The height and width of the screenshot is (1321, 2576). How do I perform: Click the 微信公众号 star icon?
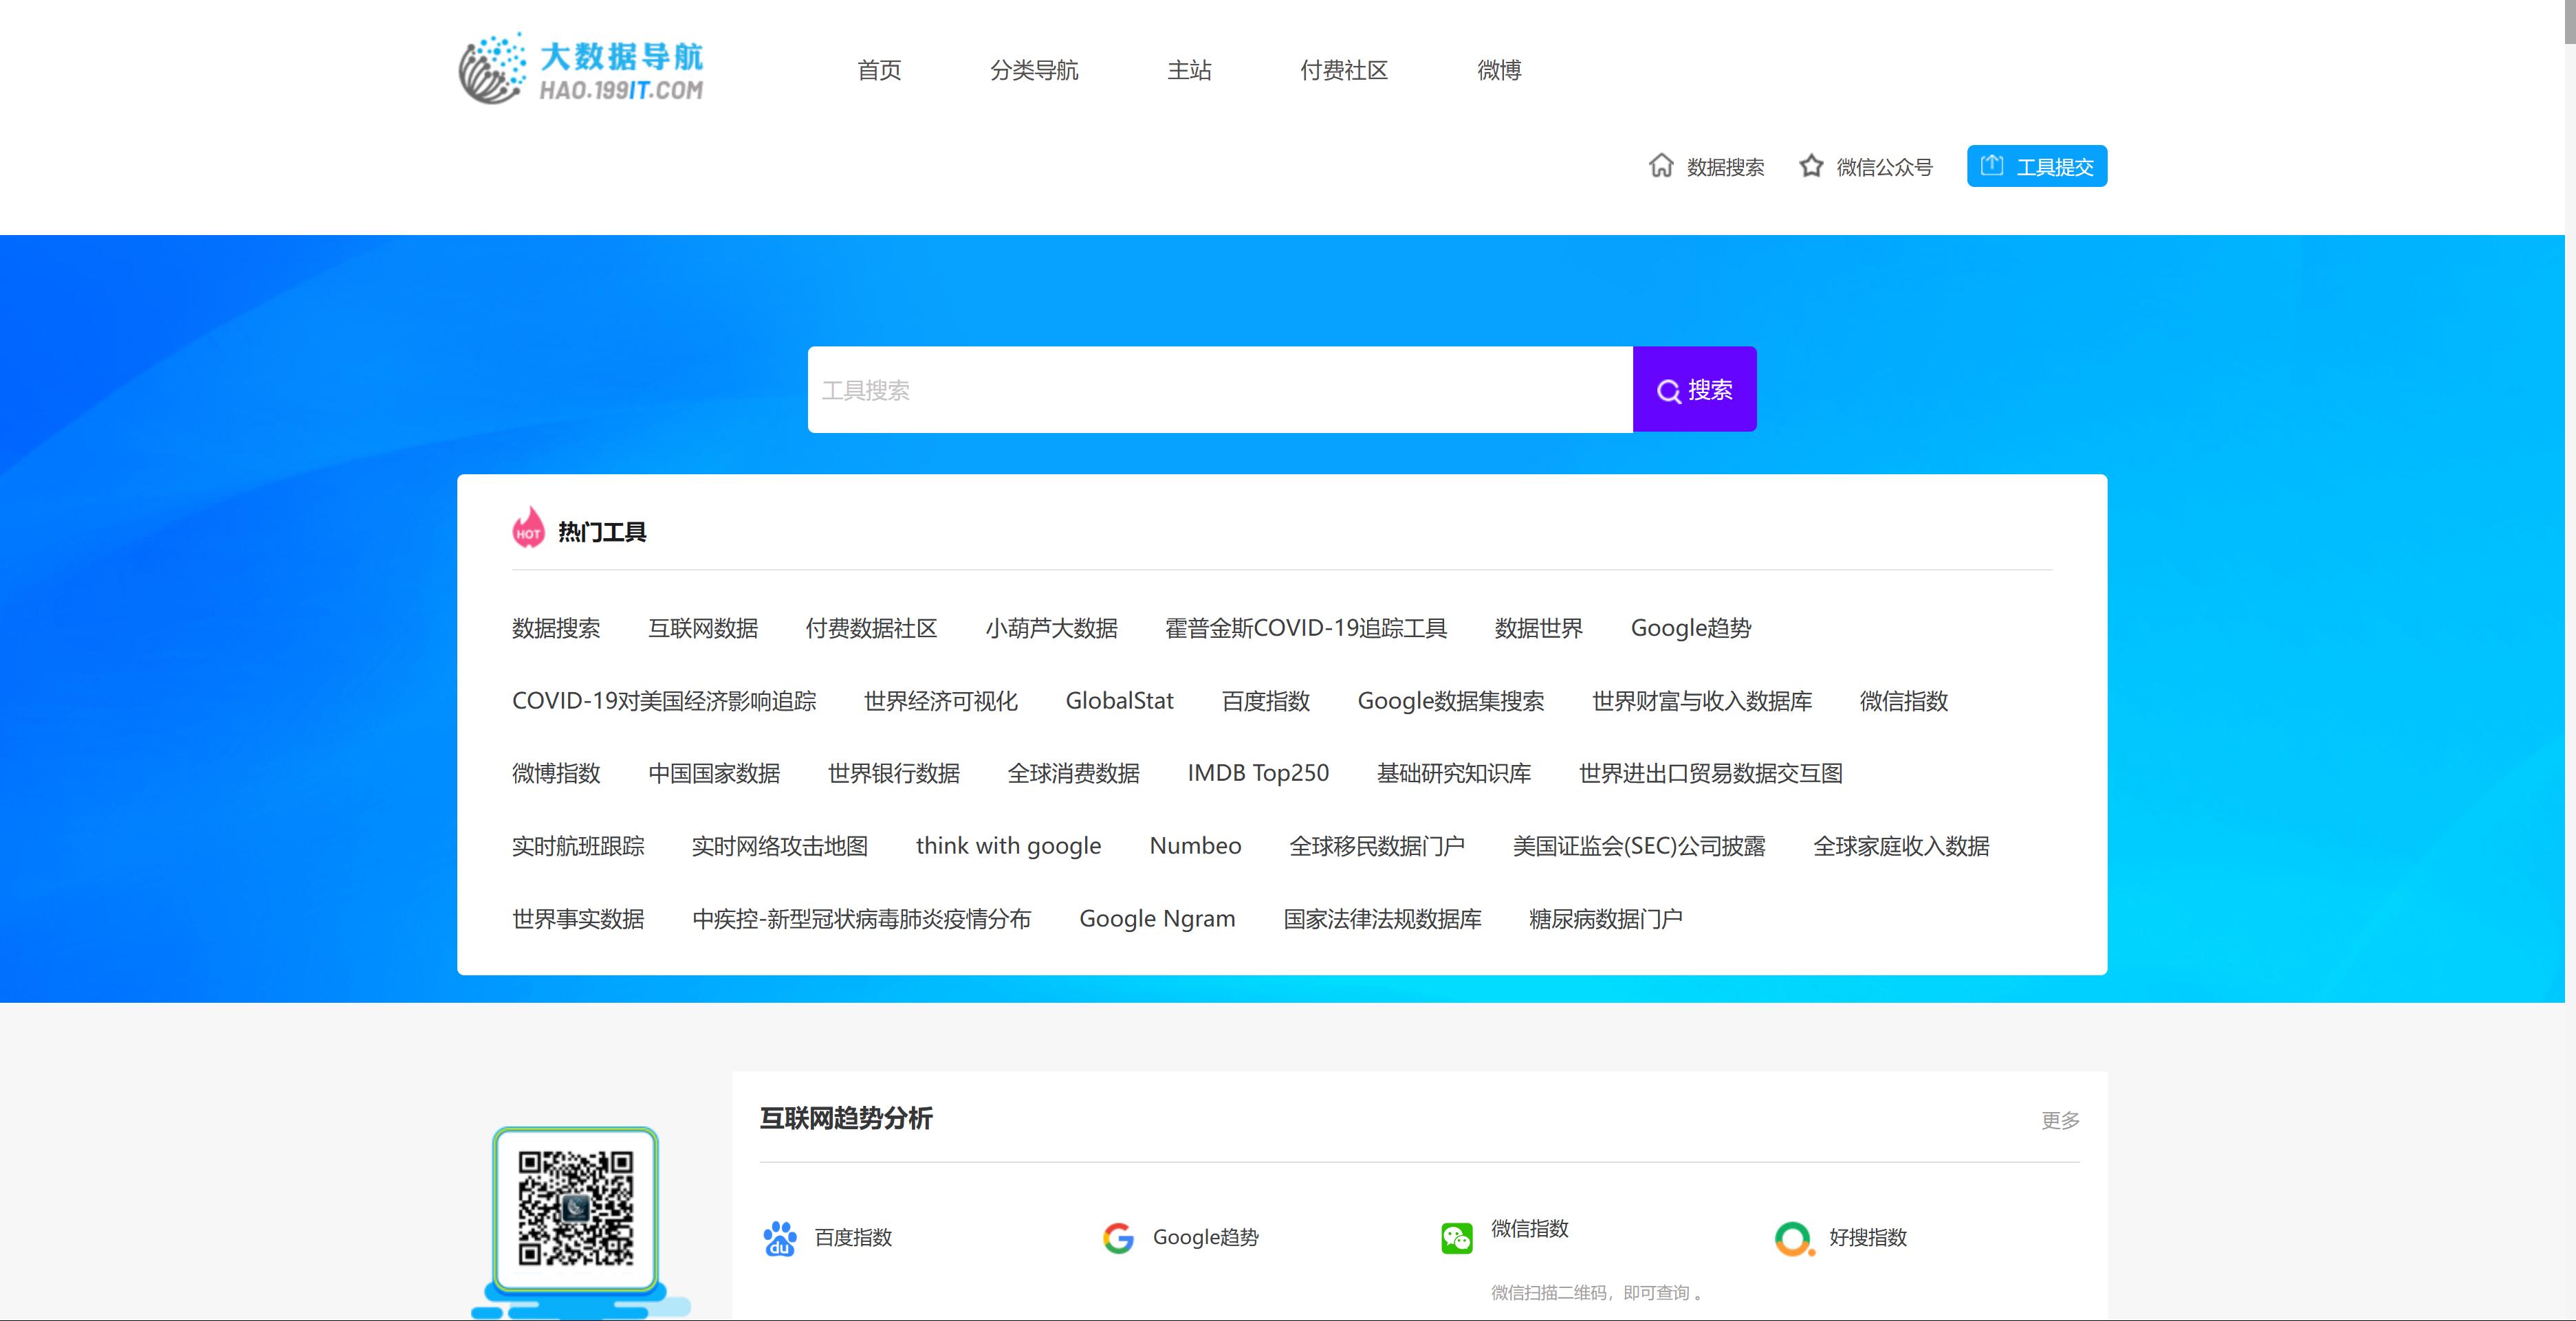[1812, 166]
